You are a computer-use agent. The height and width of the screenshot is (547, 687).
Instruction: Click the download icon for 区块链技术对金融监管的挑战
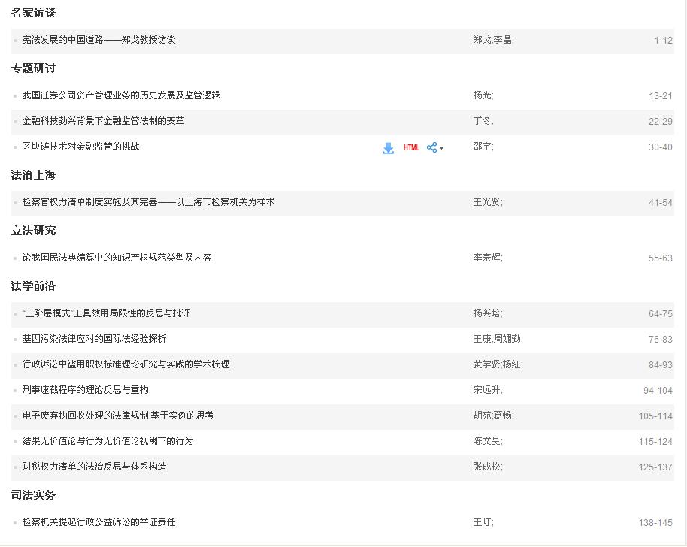[x=388, y=148]
